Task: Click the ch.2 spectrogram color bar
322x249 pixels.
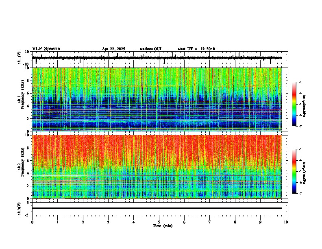Action: click(x=294, y=171)
